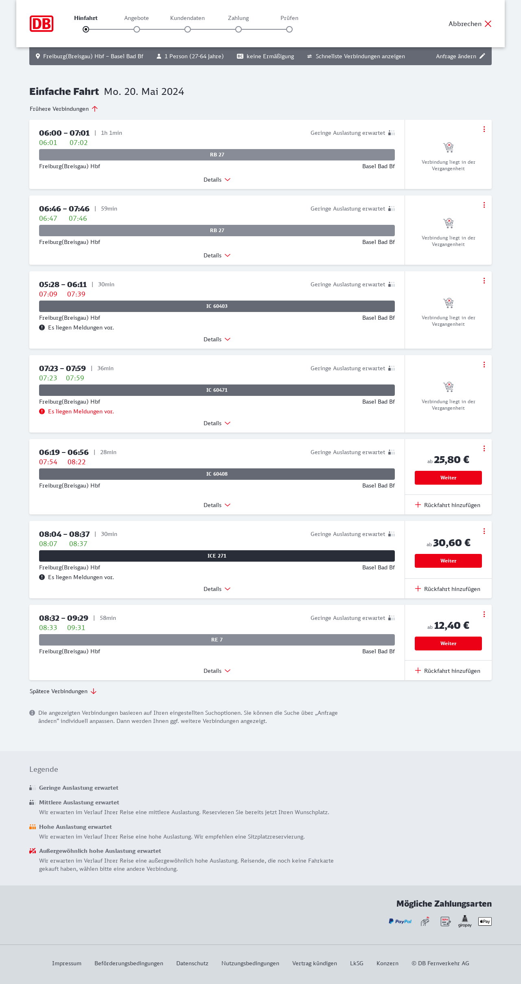
Task: Click the PayPal payment icon
Action: 400,921
